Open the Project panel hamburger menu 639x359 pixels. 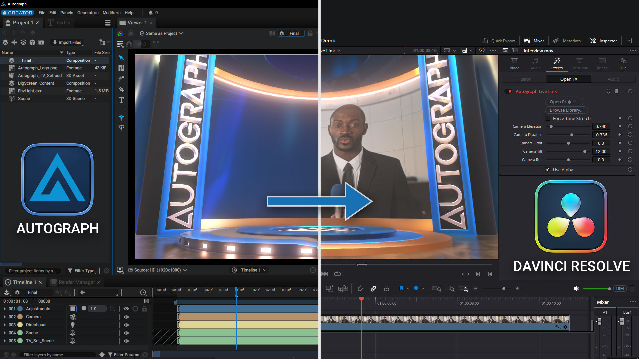pos(107,23)
